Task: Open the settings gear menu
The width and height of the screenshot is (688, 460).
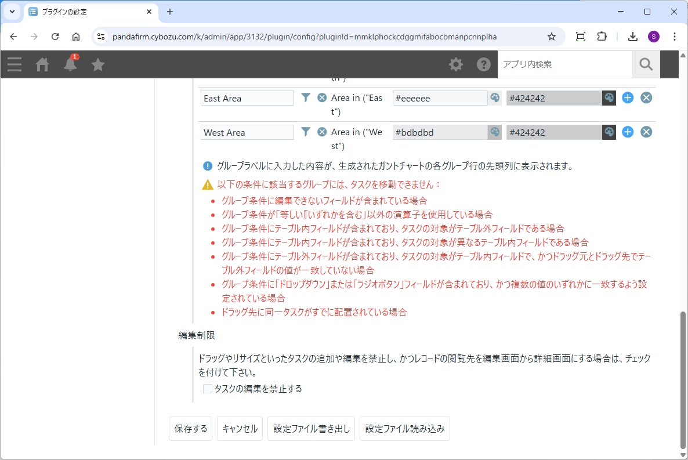Action: click(456, 64)
